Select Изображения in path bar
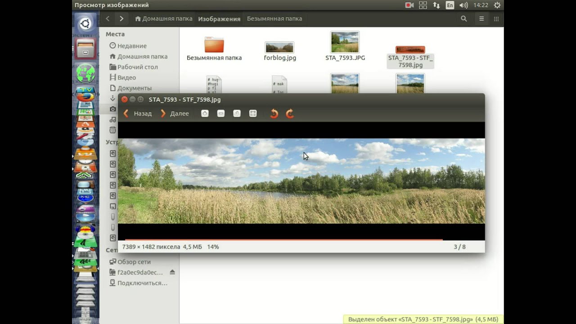This screenshot has height=324, width=576. 219,19
